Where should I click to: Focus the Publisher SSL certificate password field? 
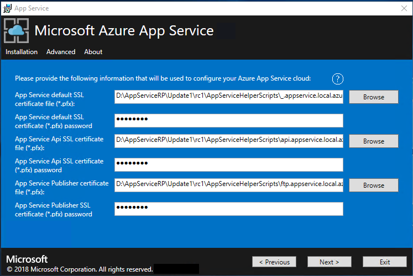[229, 209]
